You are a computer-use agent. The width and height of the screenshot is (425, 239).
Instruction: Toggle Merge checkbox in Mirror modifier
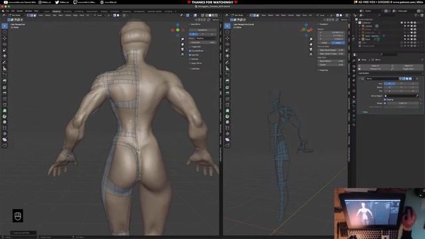tap(385, 104)
